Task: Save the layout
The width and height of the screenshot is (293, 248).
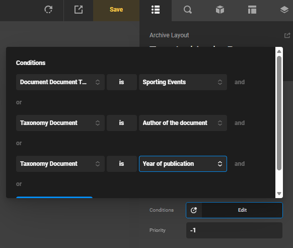Action: (116, 10)
